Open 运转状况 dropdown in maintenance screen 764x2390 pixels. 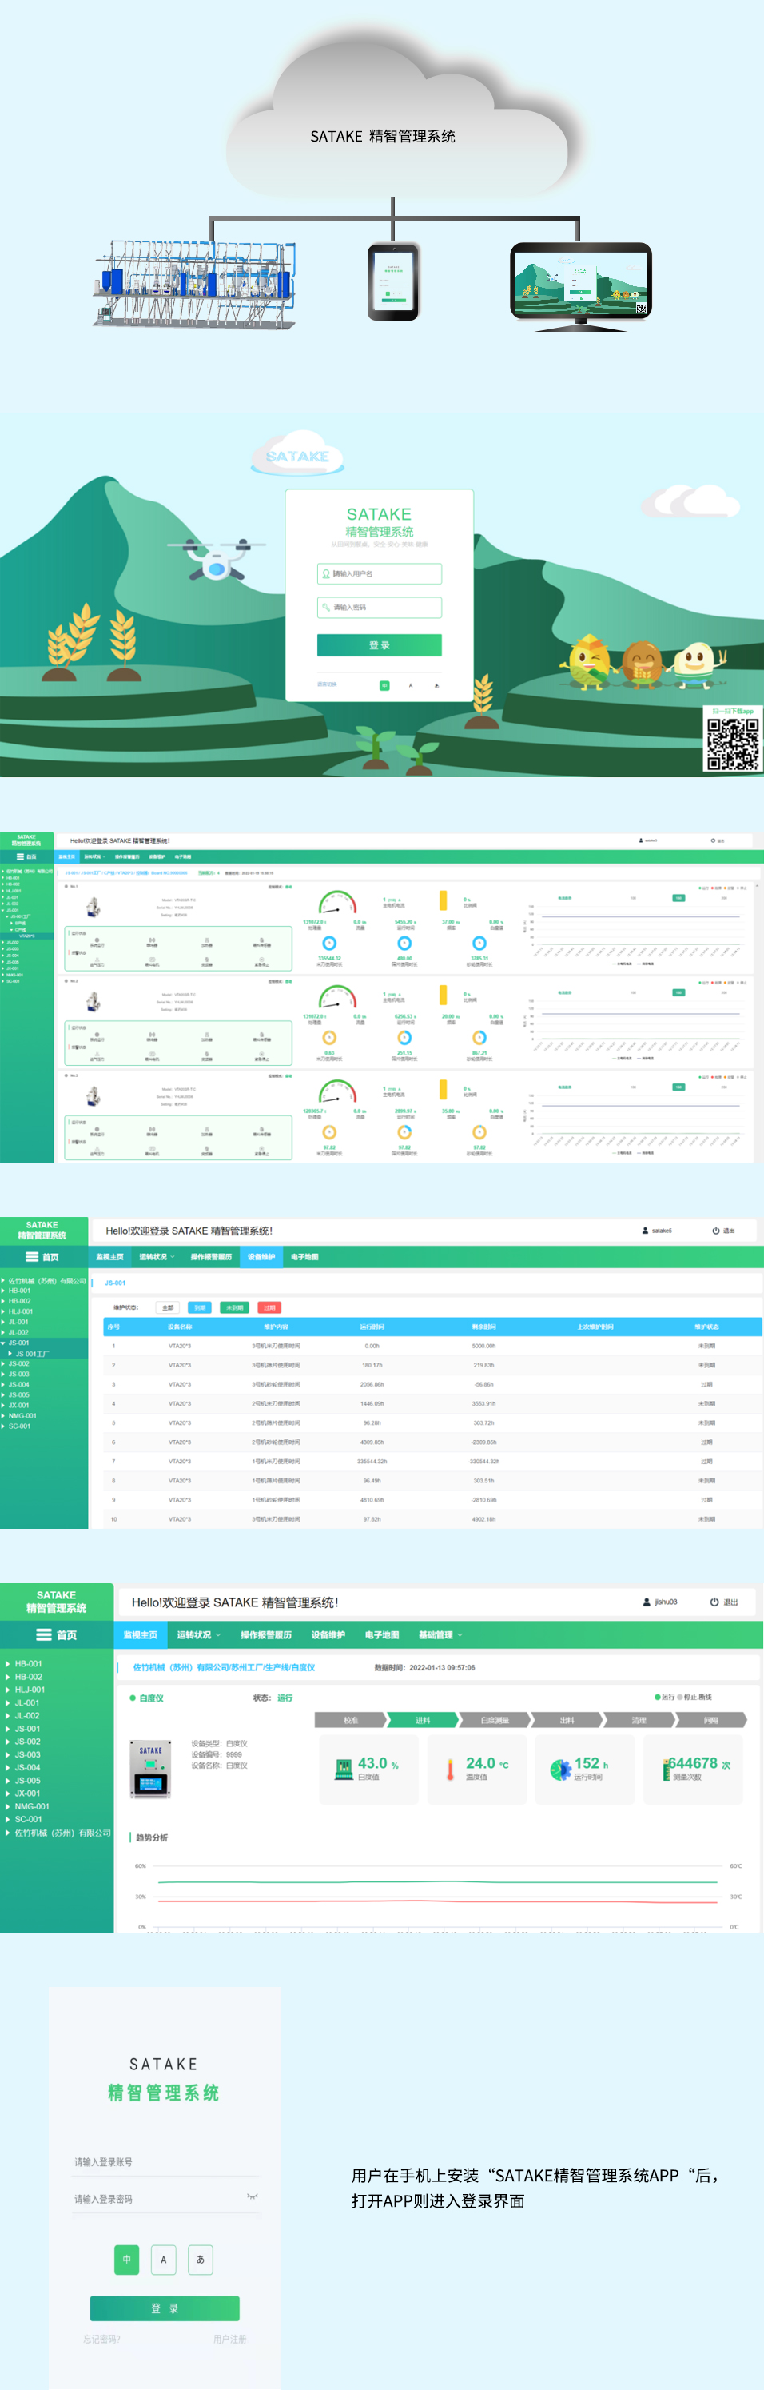click(x=157, y=1257)
